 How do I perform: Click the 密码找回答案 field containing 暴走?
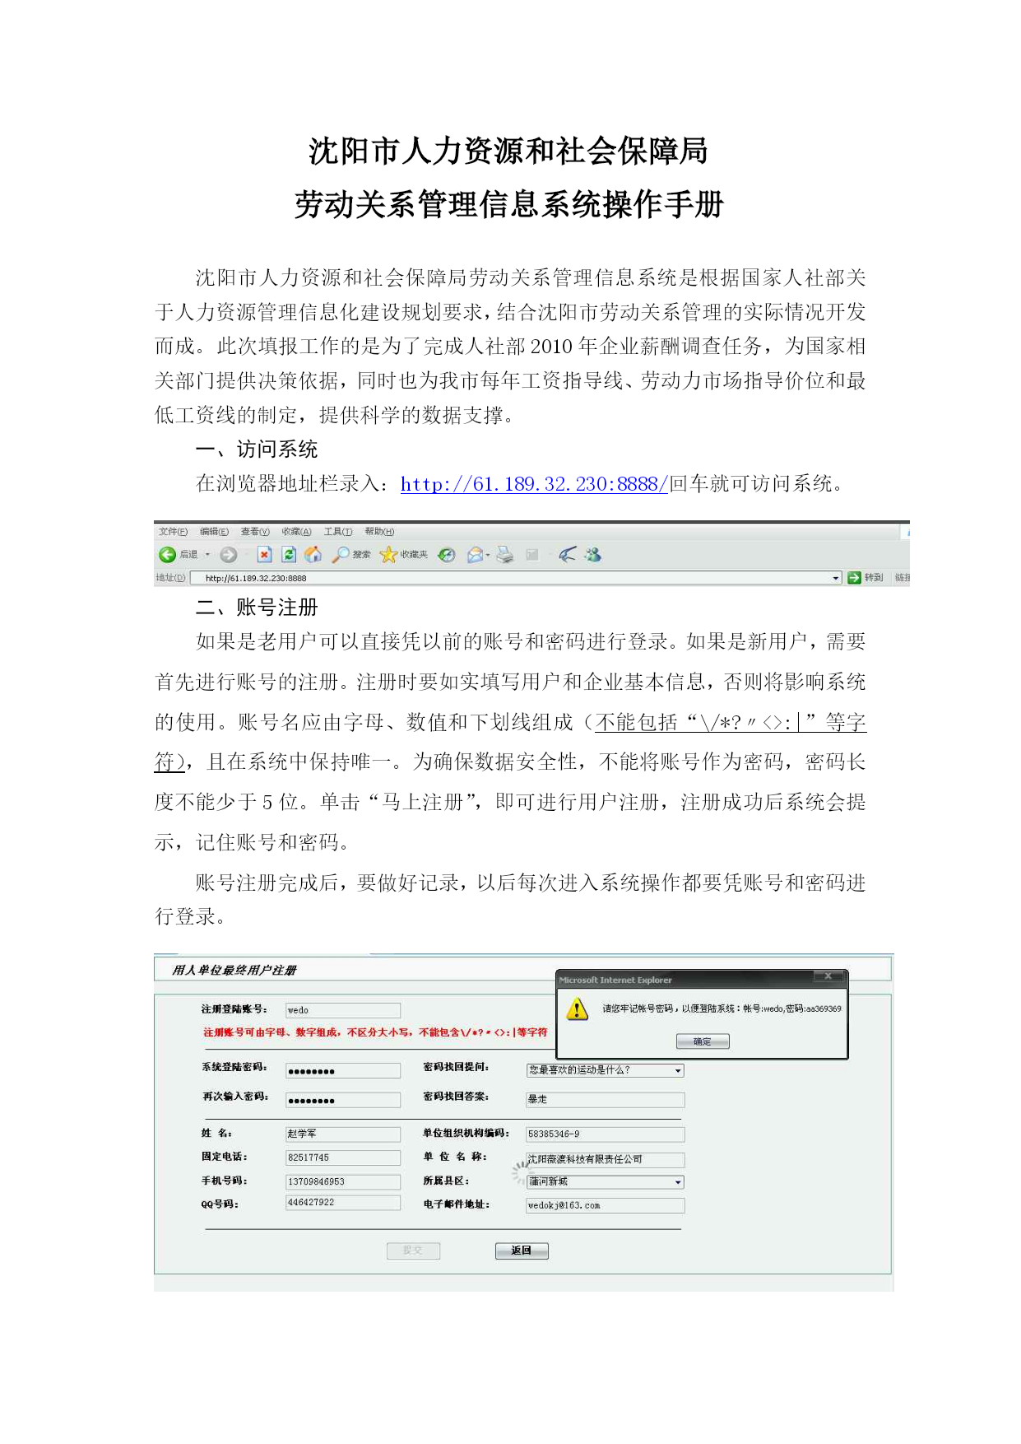[x=605, y=1100]
